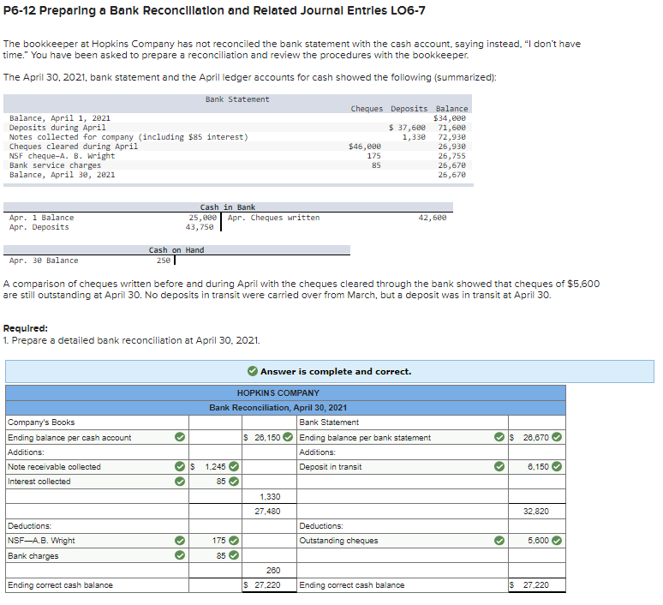Click check icon beside Note receivable collected label

[180, 466]
